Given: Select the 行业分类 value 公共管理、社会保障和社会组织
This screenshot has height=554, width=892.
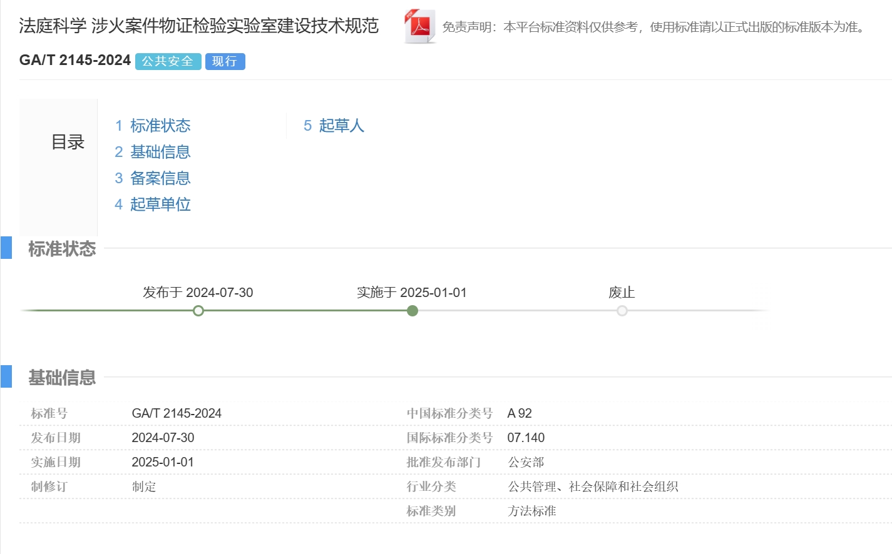Looking at the screenshot, I should [x=593, y=486].
